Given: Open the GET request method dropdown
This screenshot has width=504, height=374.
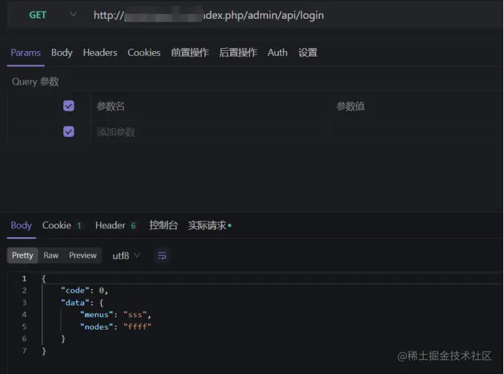Looking at the screenshot, I should tap(52, 15).
